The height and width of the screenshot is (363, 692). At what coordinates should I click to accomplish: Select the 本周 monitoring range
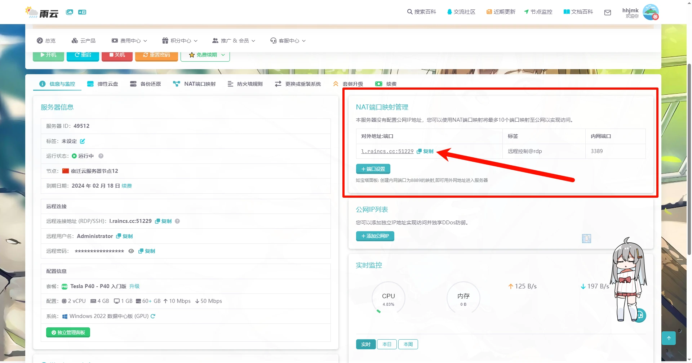pyautogui.click(x=408, y=344)
